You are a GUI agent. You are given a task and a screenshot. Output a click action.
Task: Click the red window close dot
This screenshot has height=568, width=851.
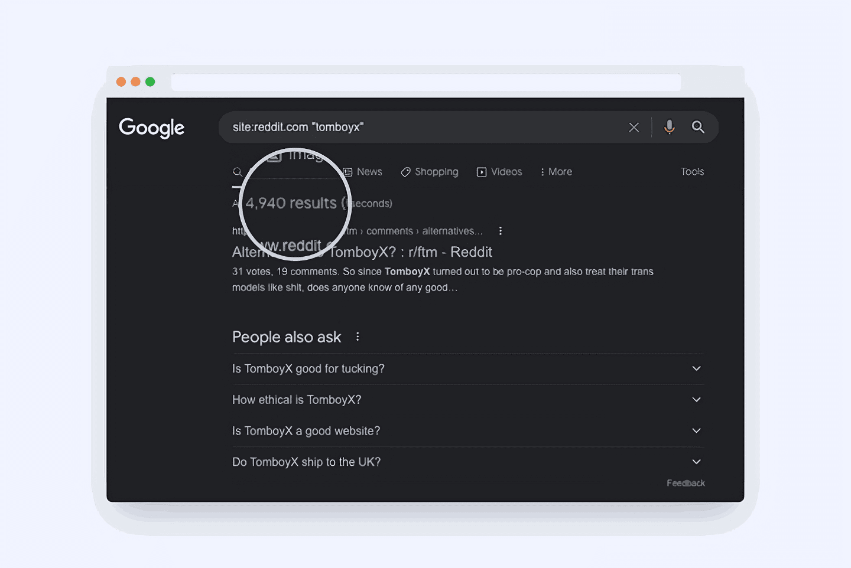[121, 81]
